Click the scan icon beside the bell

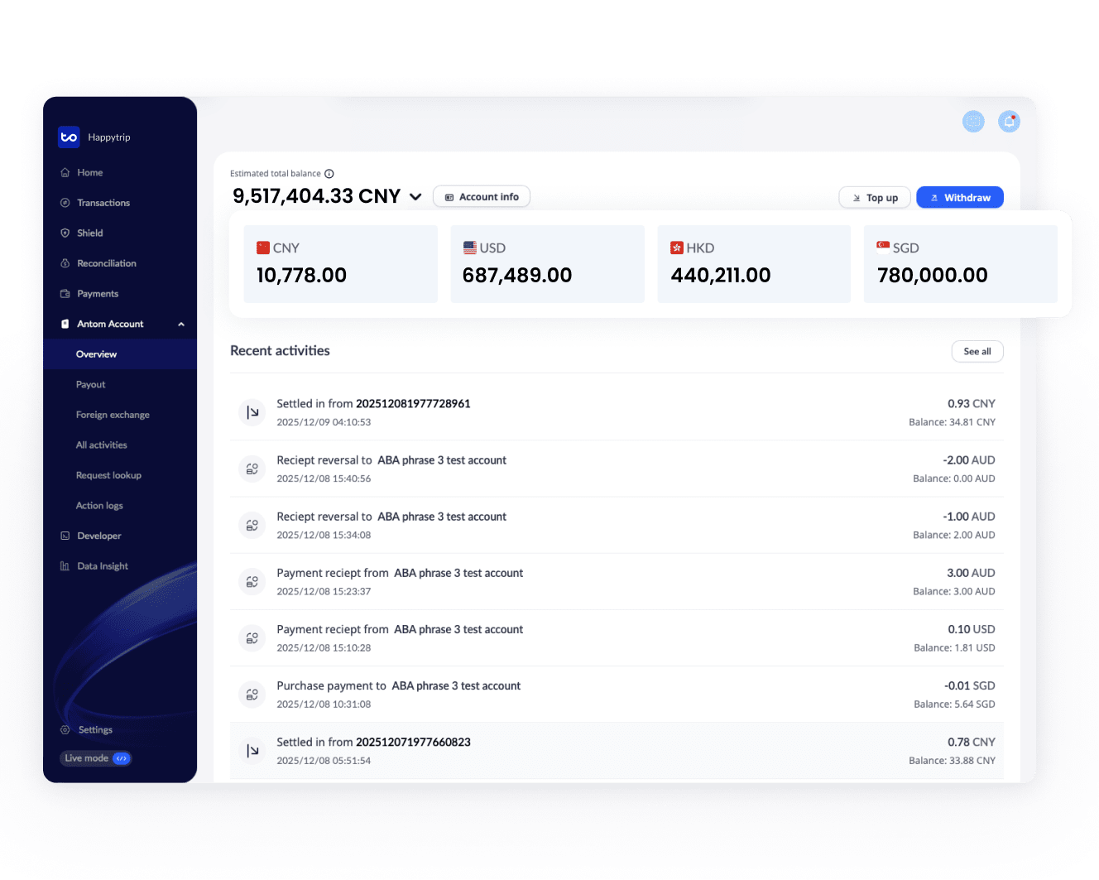tap(973, 122)
